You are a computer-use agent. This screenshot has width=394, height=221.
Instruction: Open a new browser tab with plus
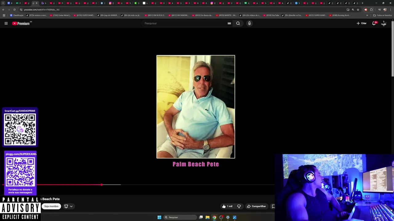point(362,3)
